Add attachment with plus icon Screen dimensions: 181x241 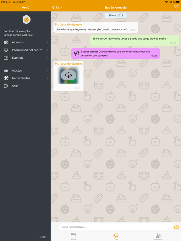(55, 227)
